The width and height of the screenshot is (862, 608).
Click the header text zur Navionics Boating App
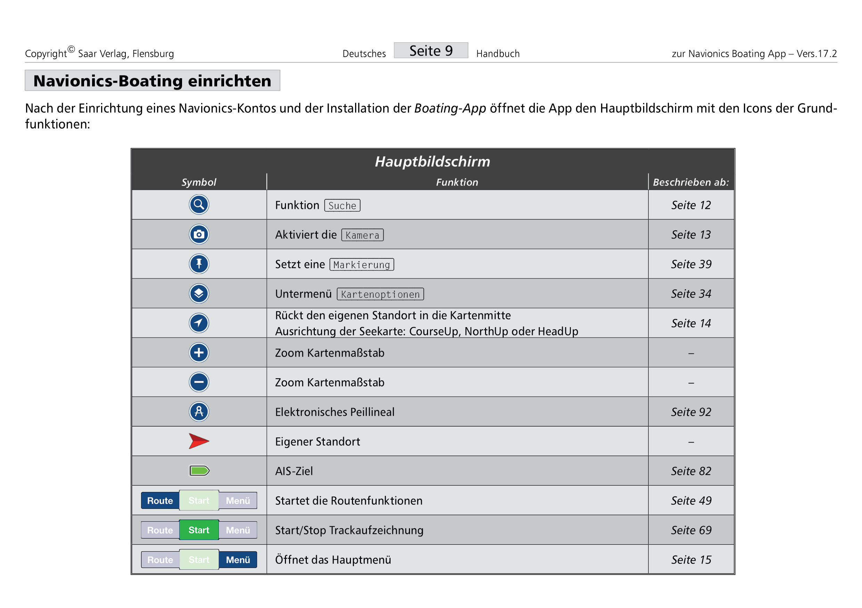pyautogui.click(x=754, y=54)
